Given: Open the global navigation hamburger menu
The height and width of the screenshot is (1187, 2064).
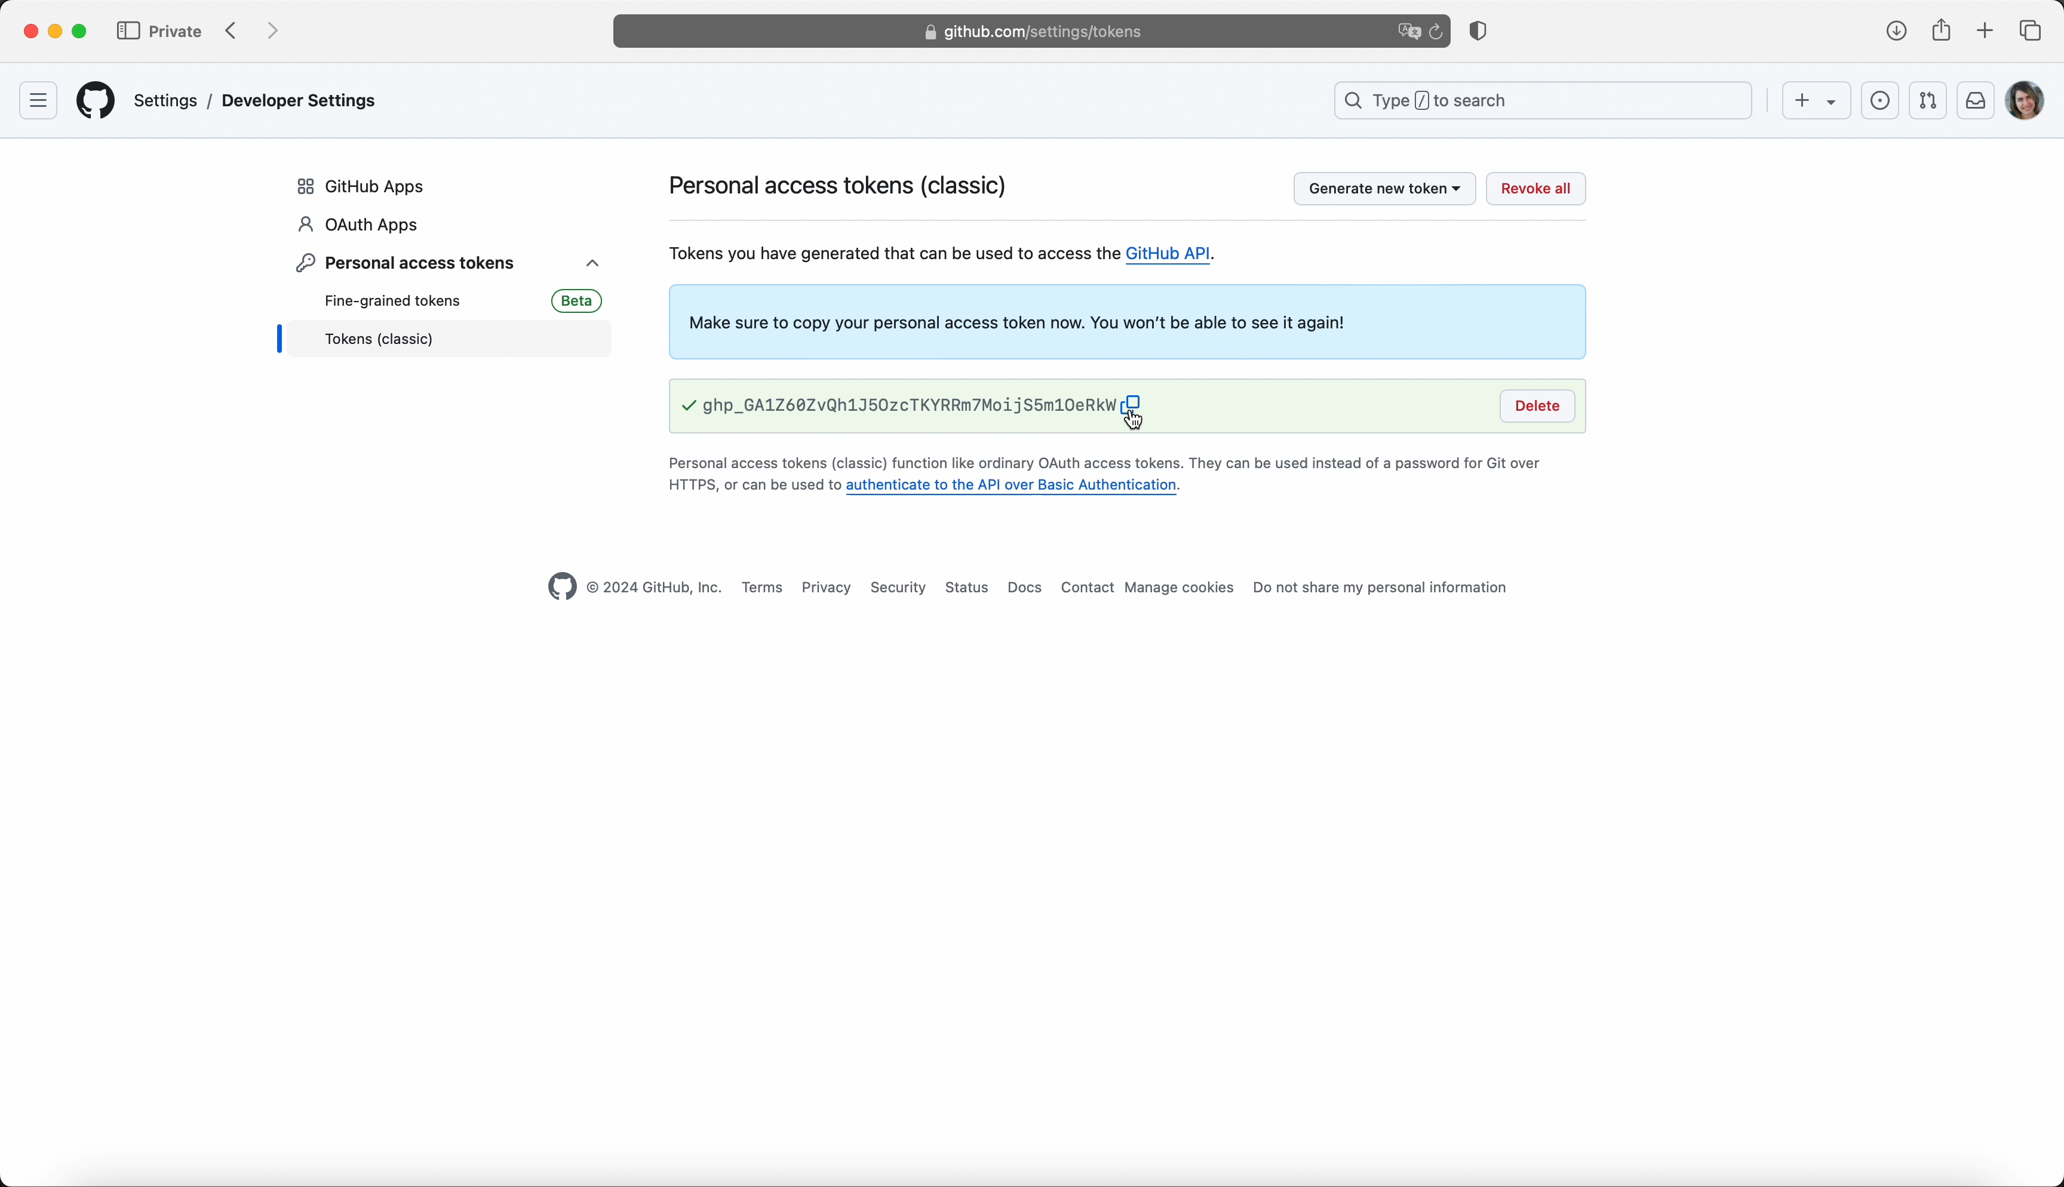Looking at the screenshot, I should 38,101.
